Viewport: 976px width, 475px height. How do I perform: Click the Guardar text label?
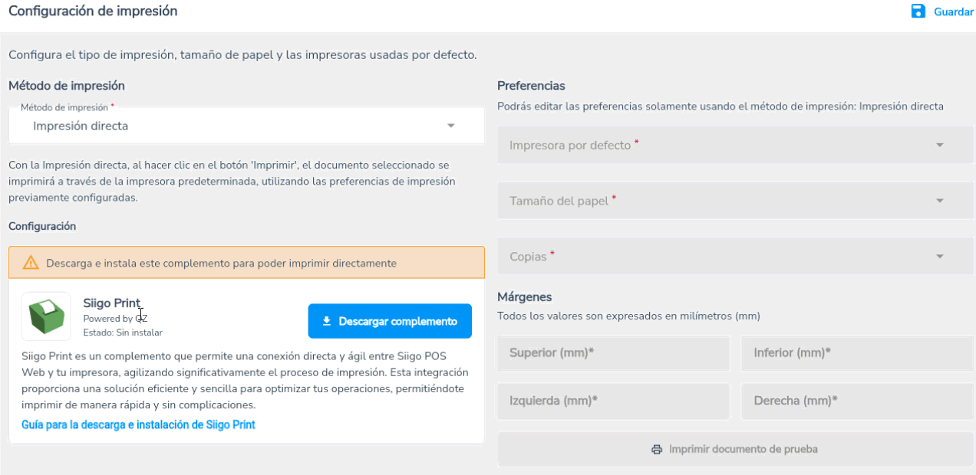point(954,12)
